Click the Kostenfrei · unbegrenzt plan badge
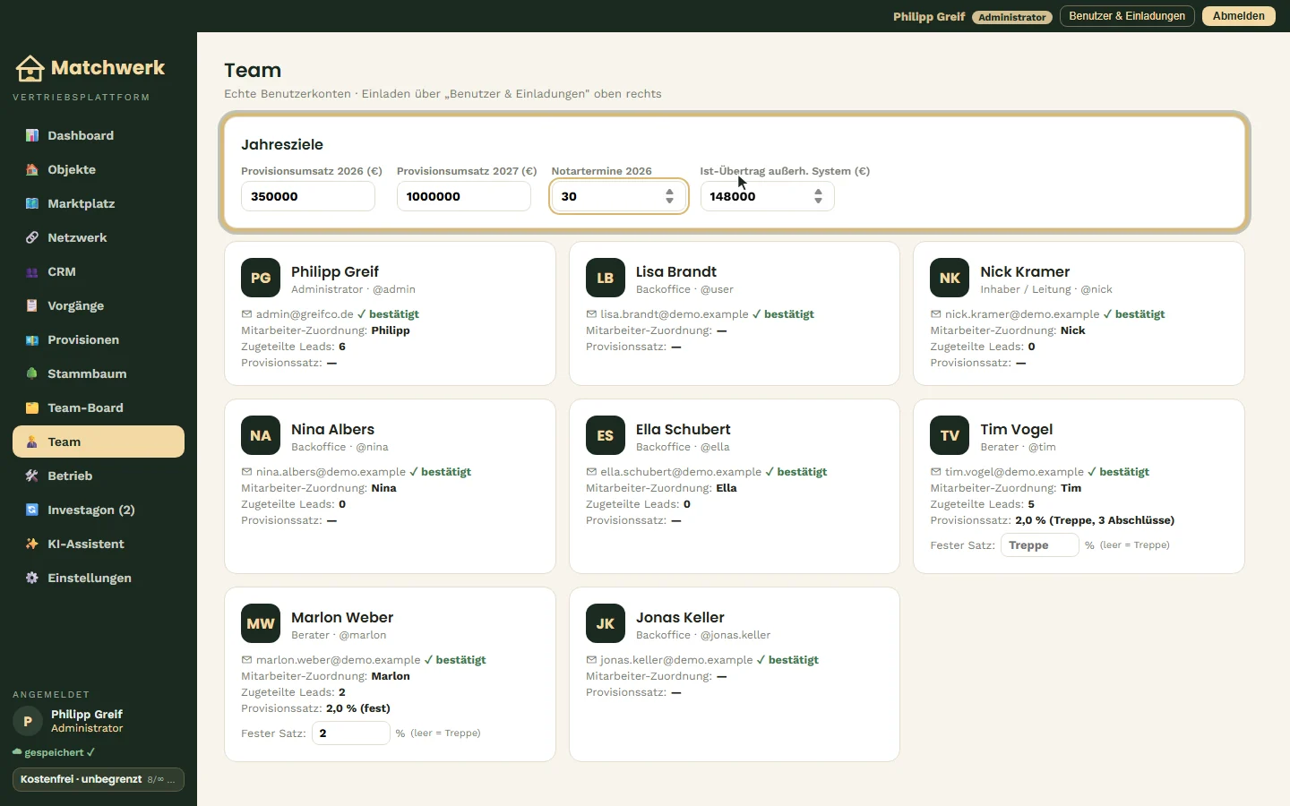This screenshot has height=806, width=1290. 99,779
